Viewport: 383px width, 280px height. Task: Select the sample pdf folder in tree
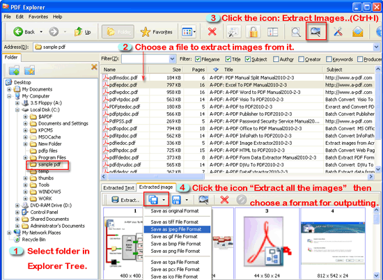[x=49, y=164]
